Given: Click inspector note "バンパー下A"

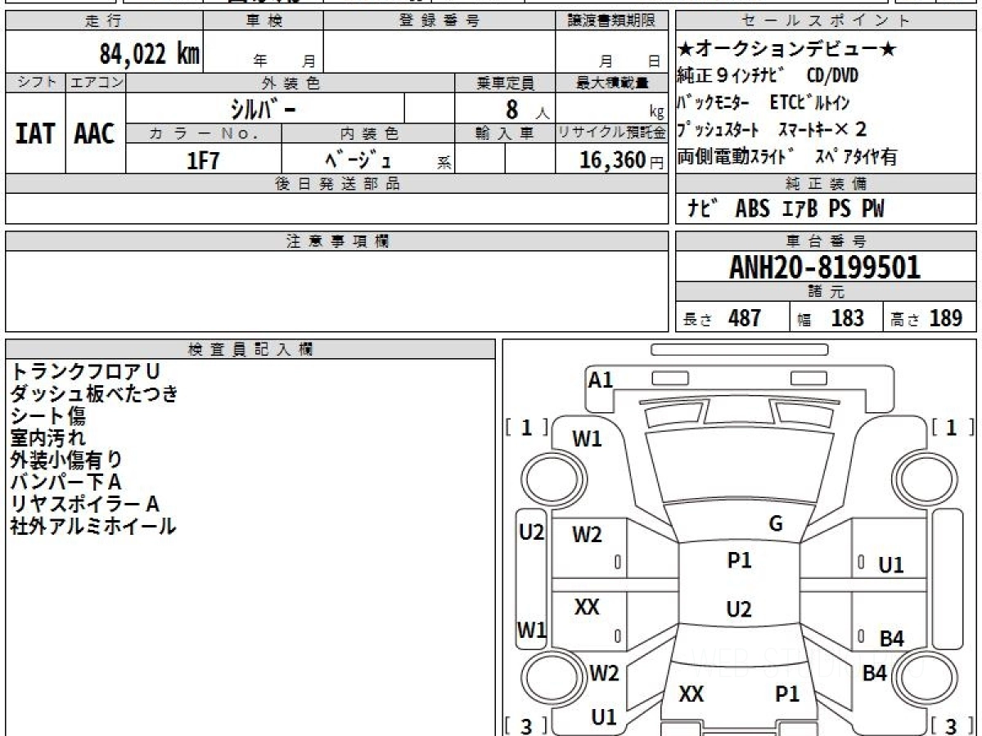Looking at the screenshot, I should (65, 482).
